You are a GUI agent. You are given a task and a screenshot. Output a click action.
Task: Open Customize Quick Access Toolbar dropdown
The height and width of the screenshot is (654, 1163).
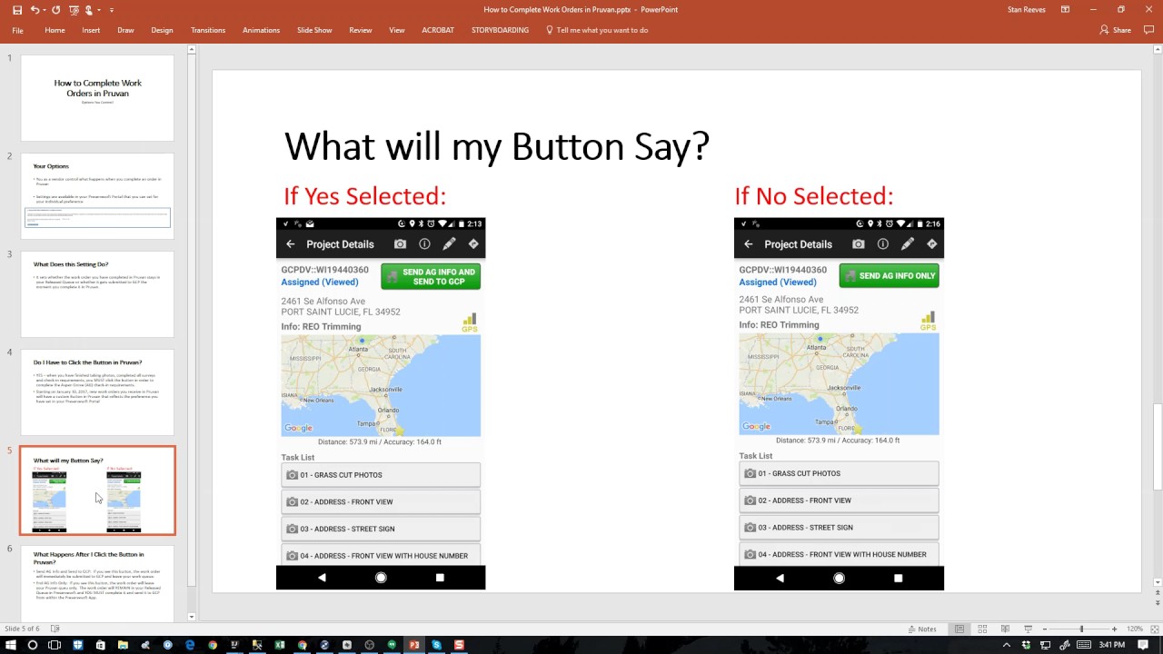112,10
